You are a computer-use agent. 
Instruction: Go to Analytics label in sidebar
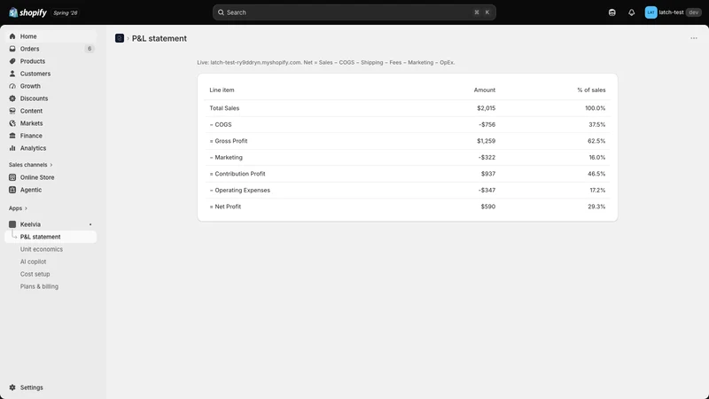point(33,148)
